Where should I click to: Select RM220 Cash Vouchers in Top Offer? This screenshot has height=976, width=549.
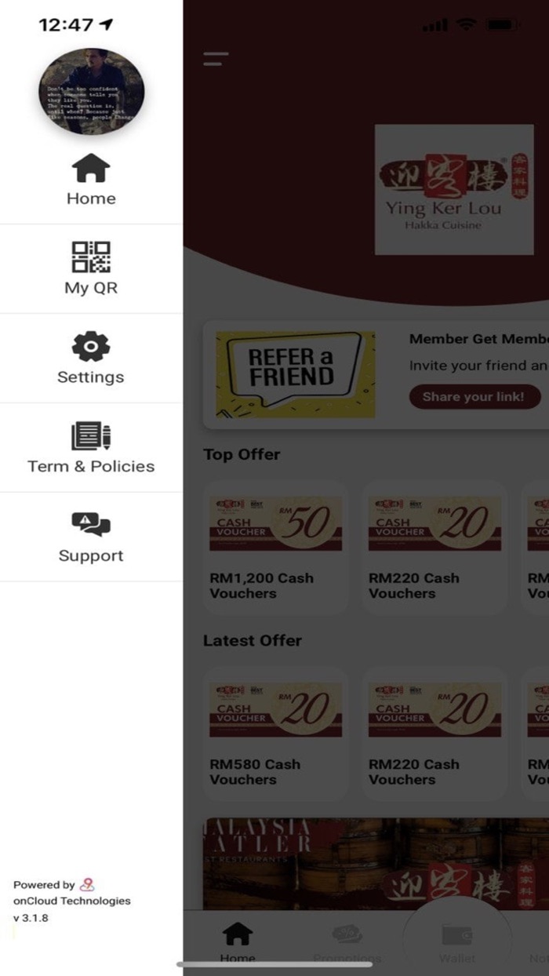pyautogui.click(x=434, y=548)
